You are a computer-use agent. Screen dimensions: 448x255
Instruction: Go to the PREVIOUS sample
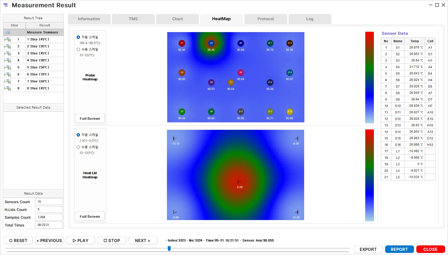(49, 240)
